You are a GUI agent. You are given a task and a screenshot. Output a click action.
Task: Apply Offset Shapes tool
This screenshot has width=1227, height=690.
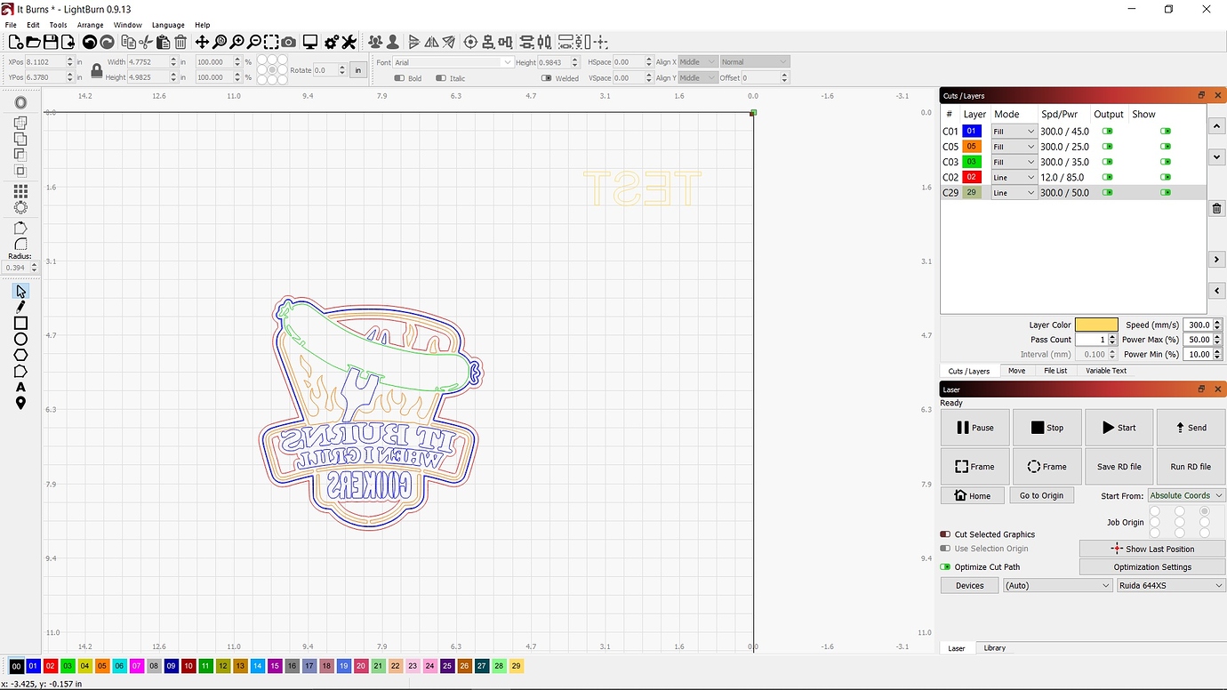(x=20, y=103)
